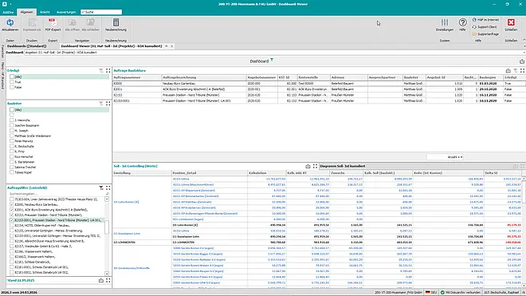Open the AddOns ribbon tab
Image resolution: width=526 pixels, height=296 pixels.
point(8,12)
